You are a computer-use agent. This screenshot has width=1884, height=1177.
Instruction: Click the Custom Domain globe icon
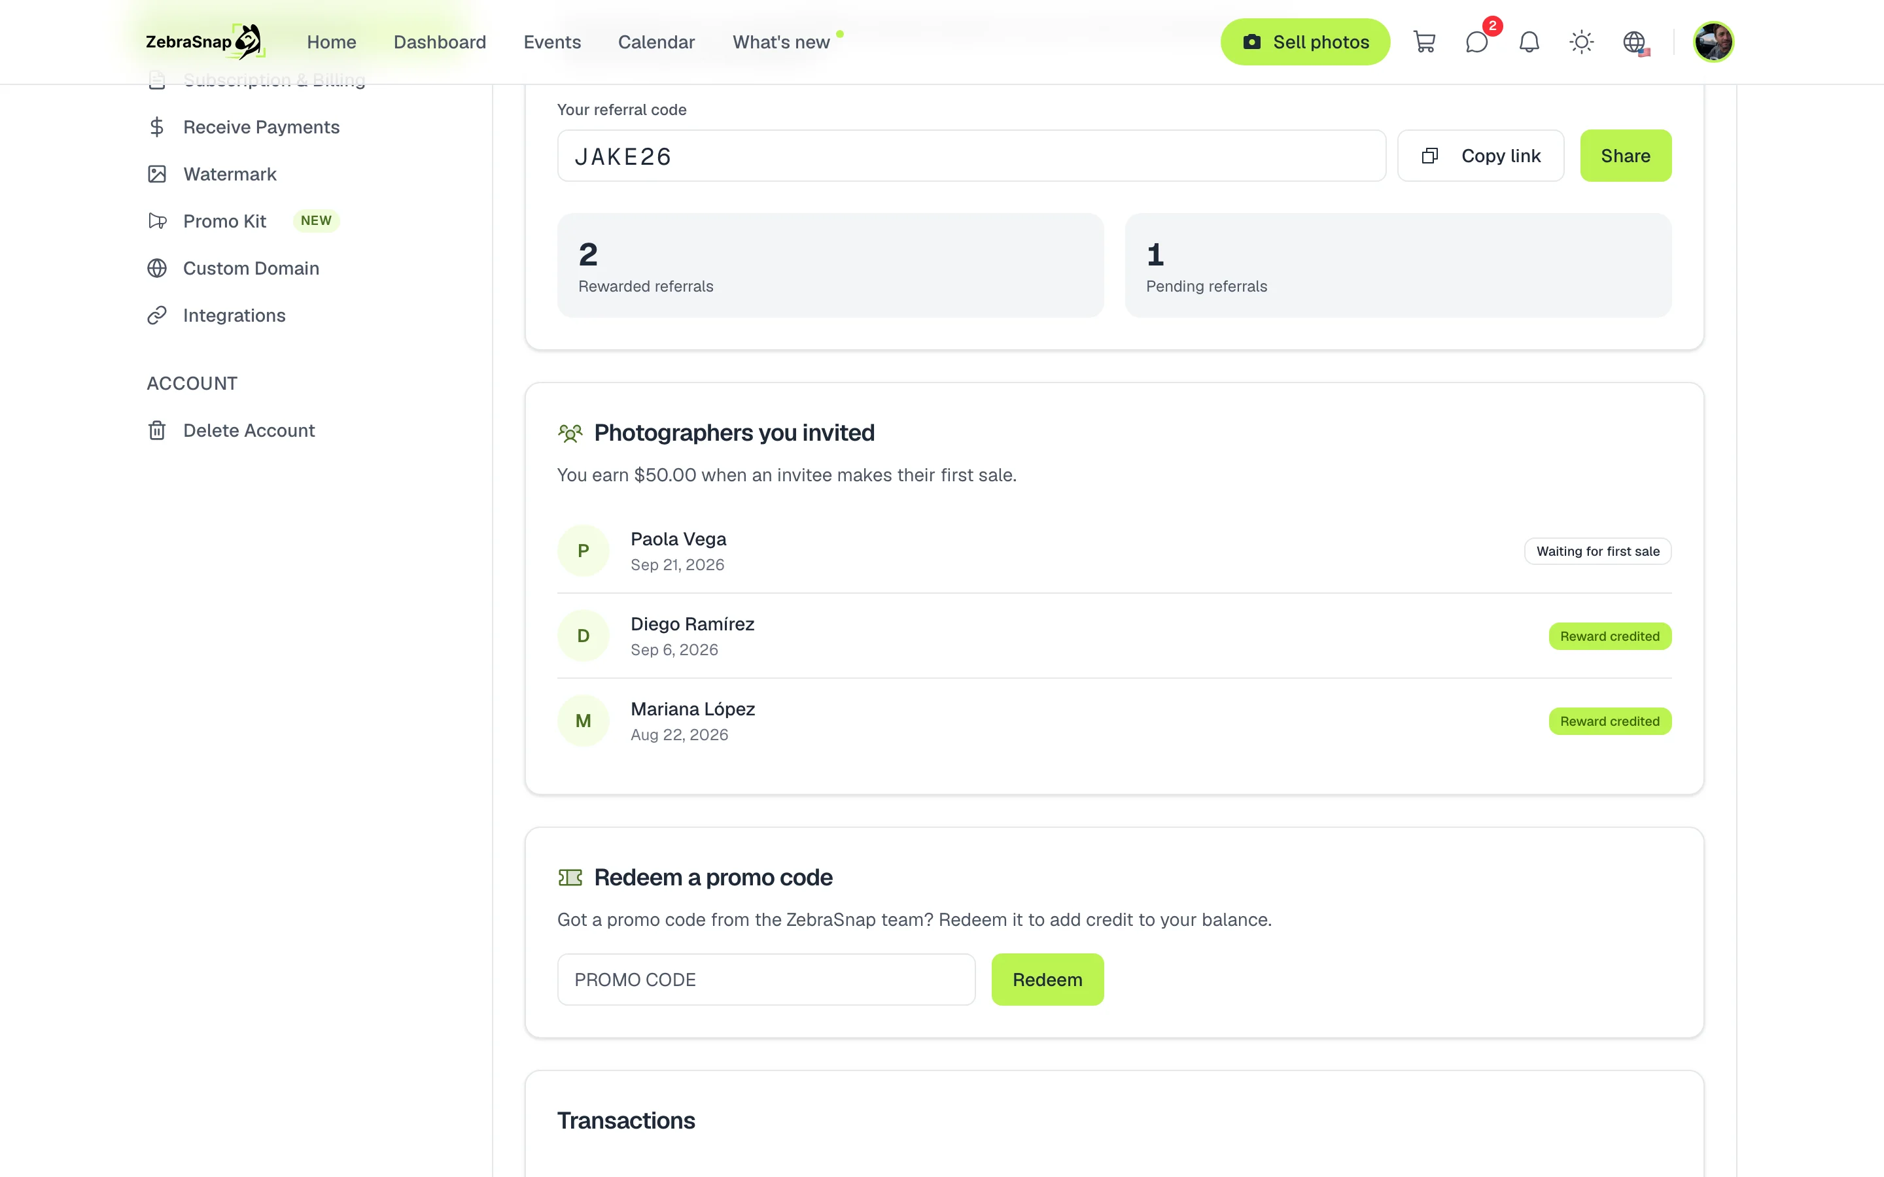click(x=156, y=269)
